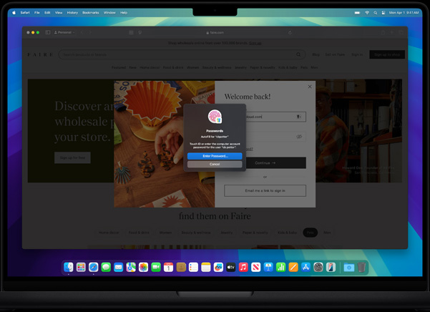Select Home decor in top navigation

point(150,67)
